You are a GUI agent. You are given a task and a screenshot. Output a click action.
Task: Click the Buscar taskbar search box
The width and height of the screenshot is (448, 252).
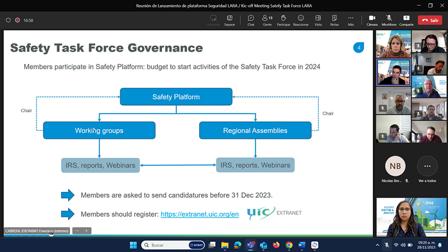pyautogui.click(x=173, y=245)
